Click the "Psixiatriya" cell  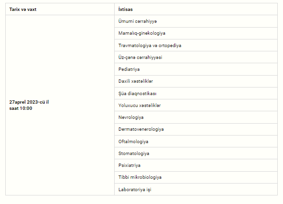pyautogui.click(x=196, y=165)
